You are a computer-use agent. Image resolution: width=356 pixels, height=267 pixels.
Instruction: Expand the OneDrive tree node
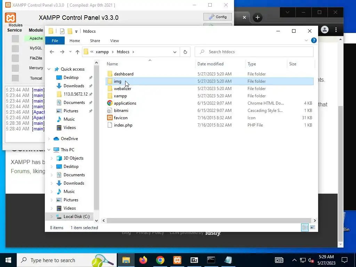[x=49, y=138]
